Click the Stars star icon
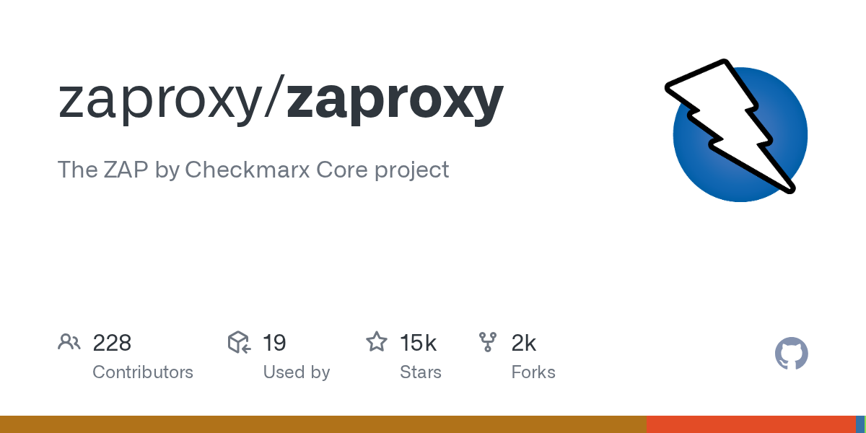The height and width of the screenshot is (433, 866). [377, 342]
